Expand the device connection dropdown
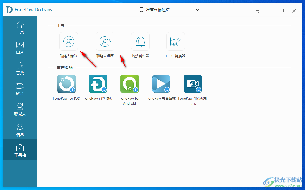Image resolution: width=305 pixels, height=190 pixels. click(197, 9)
